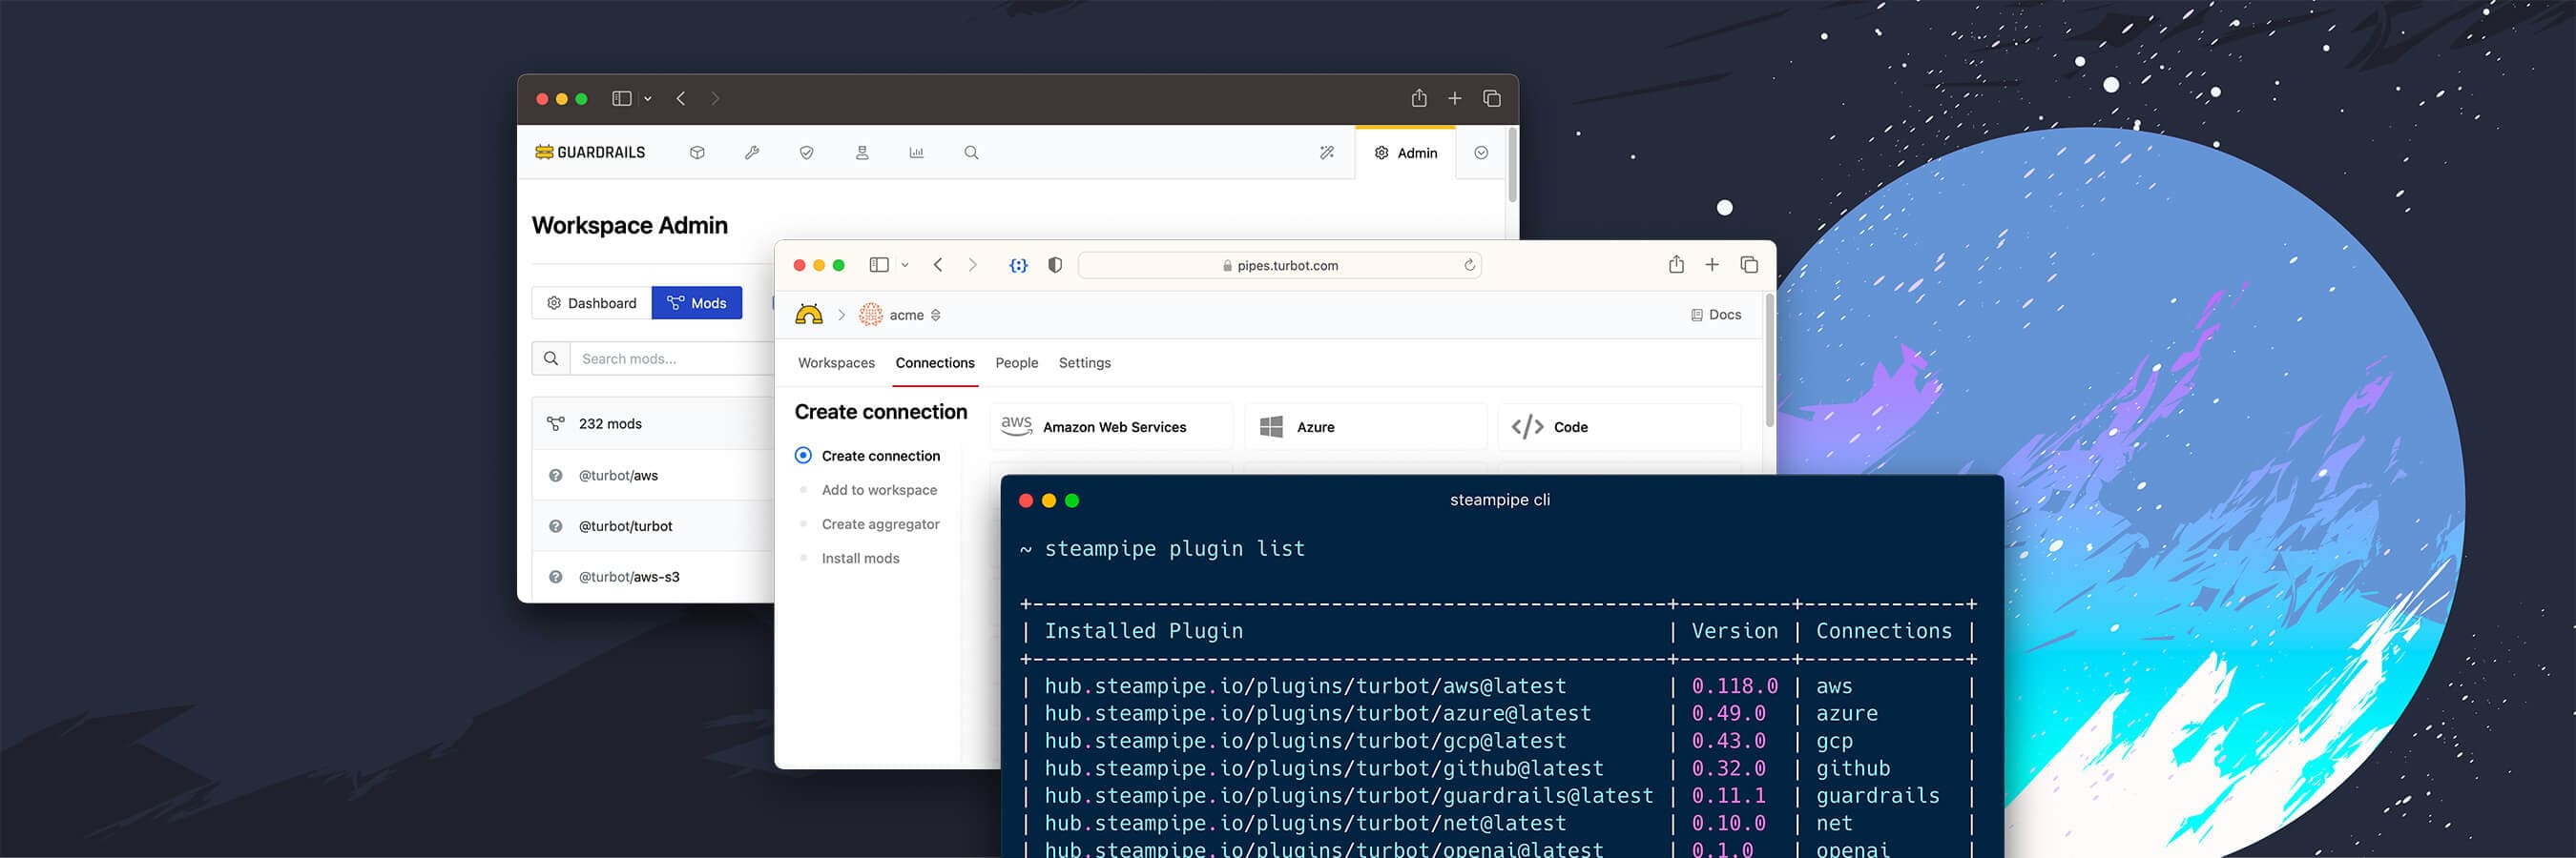2576x858 pixels.
Task: Click the pipes.turbot.com address bar
Action: click(1280, 265)
